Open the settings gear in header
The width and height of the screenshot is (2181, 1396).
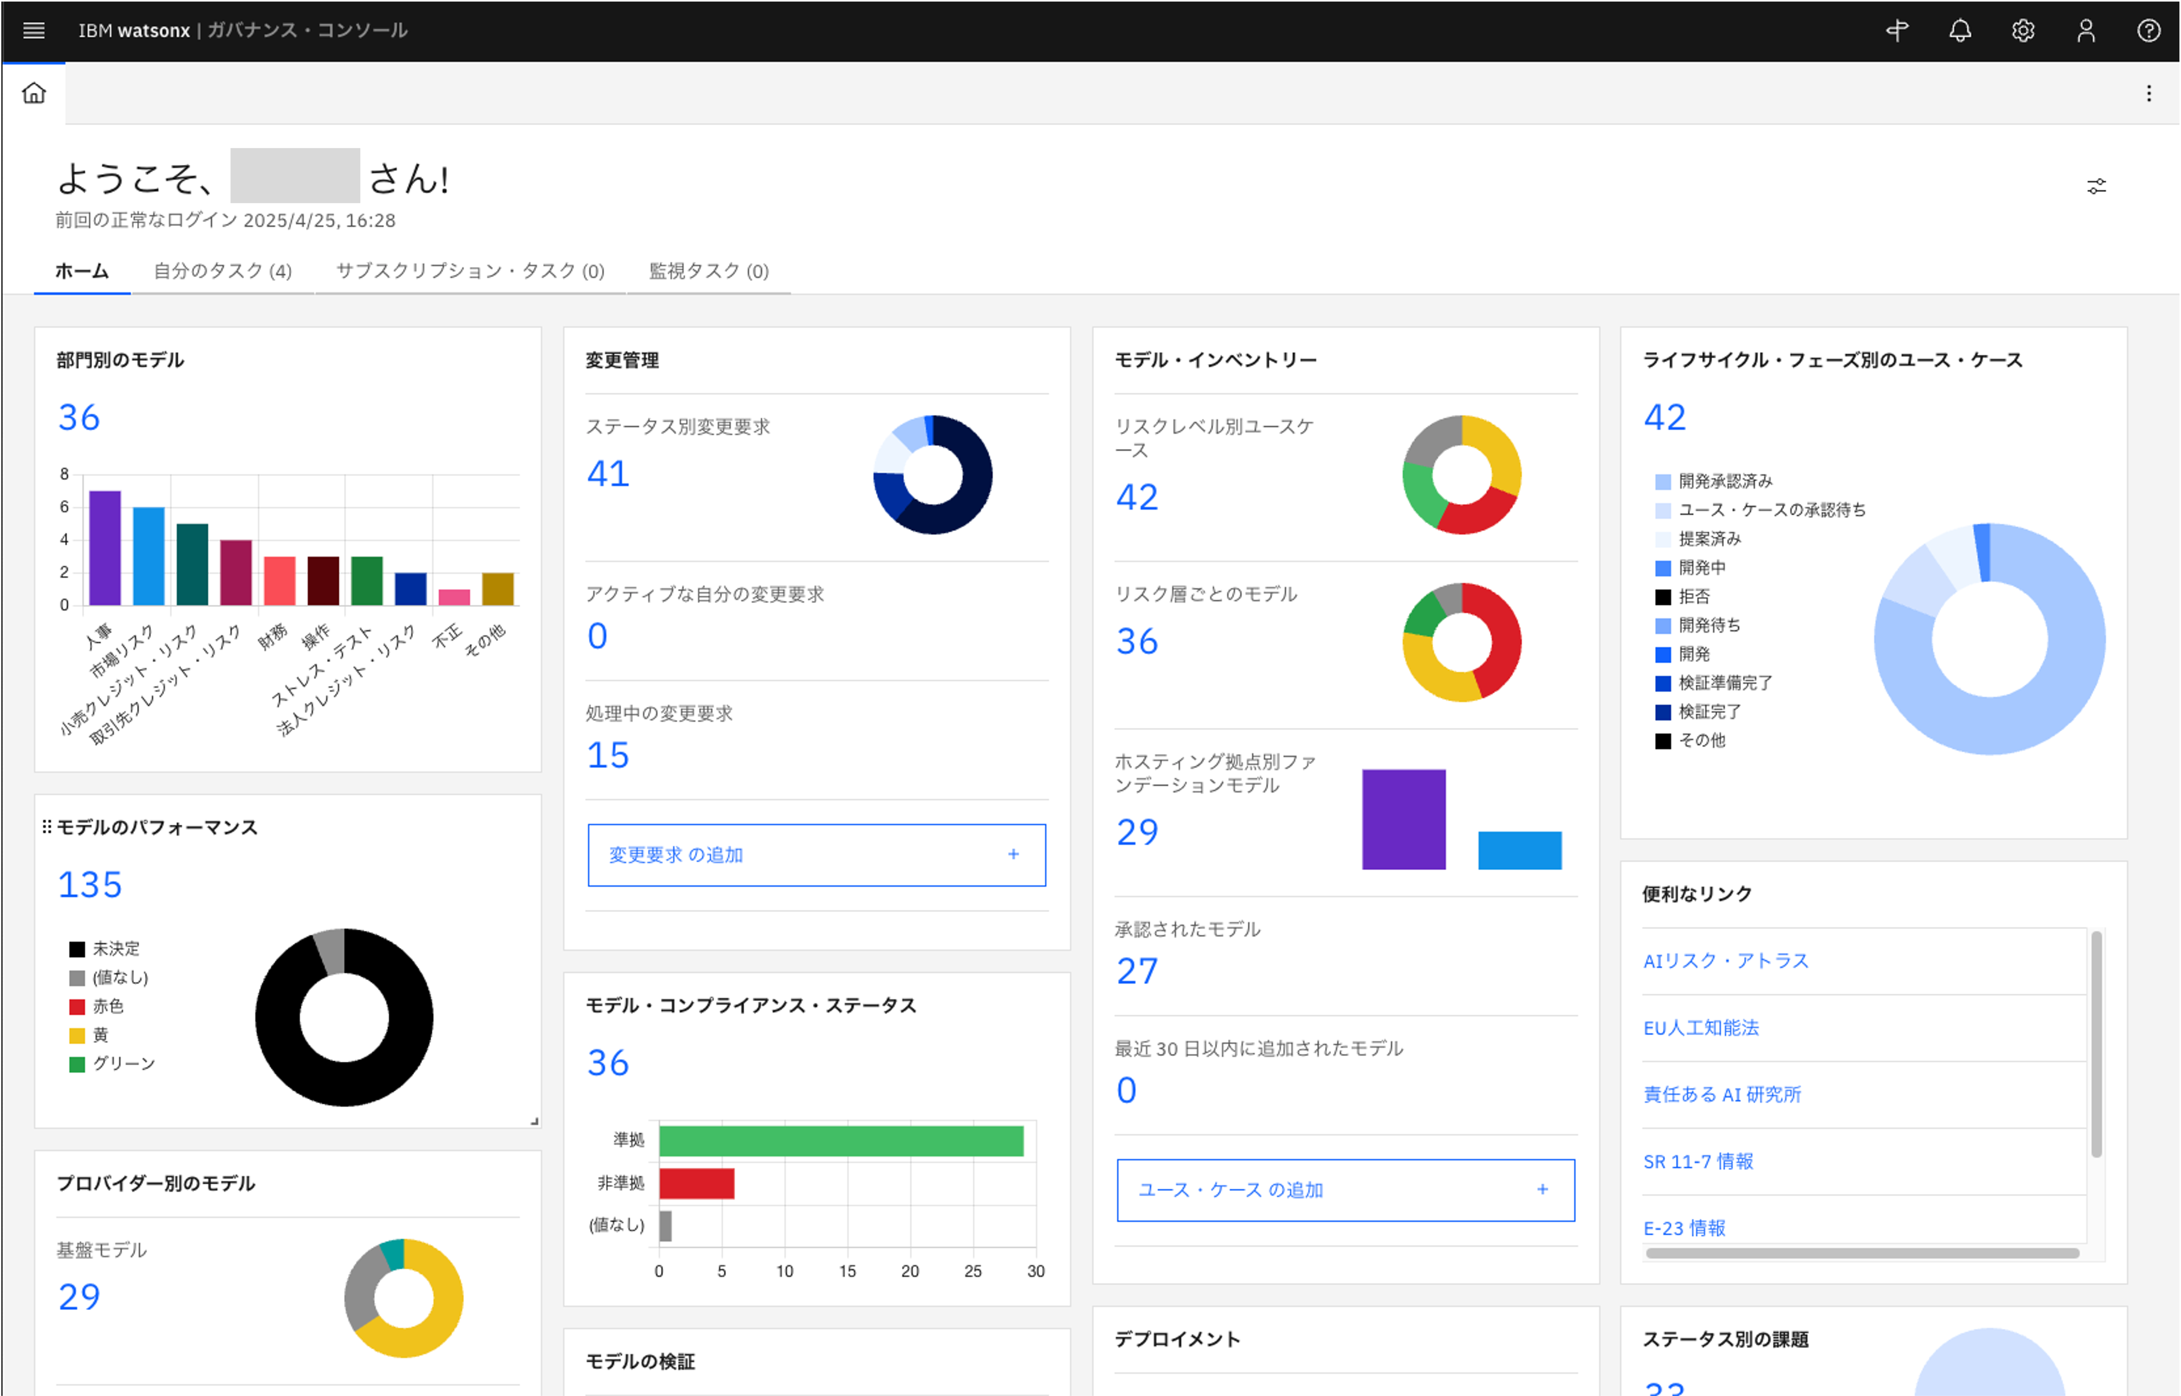[2022, 31]
